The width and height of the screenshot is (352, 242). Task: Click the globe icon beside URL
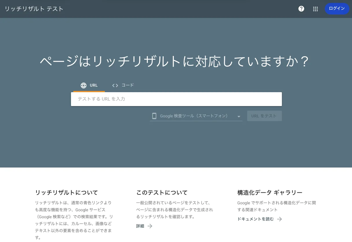[x=83, y=85]
